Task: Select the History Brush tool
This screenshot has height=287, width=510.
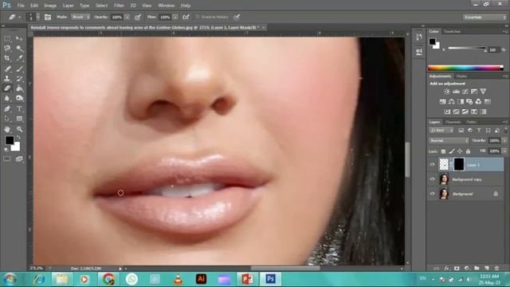Action: (19, 78)
